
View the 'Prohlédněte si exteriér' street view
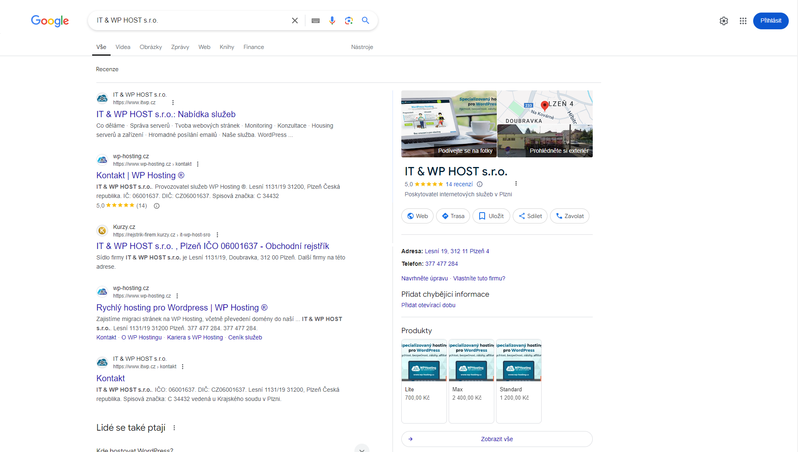545,141
